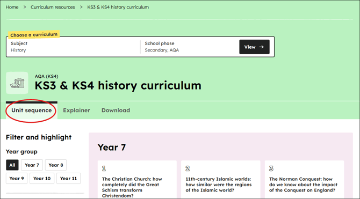Open the Download tab
The height and width of the screenshot is (199, 360).
coord(116,110)
